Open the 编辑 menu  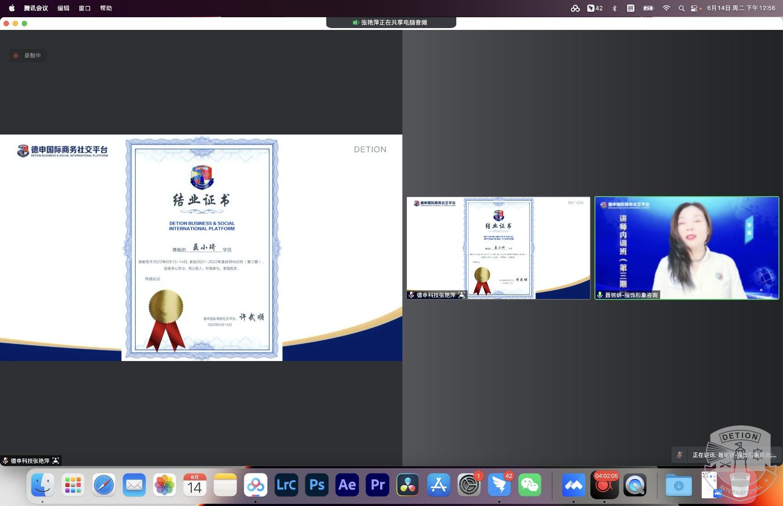click(63, 8)
